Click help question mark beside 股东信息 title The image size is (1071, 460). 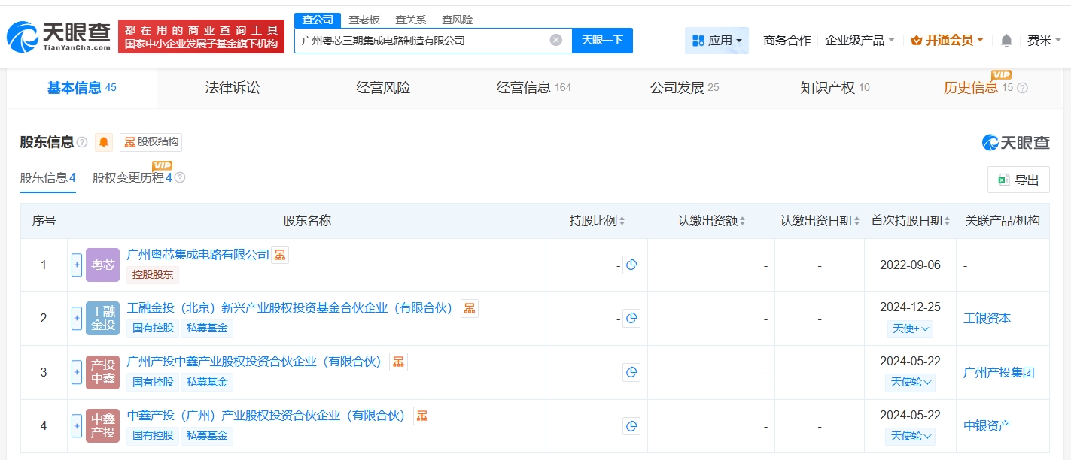82,142
